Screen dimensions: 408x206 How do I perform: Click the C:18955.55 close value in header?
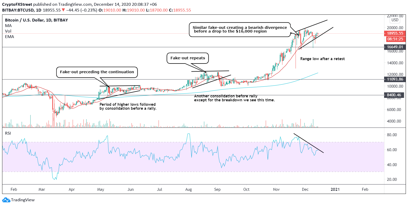tap(180, 10)
